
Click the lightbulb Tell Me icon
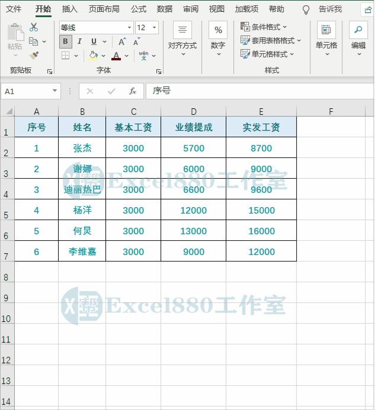(306, 9)
